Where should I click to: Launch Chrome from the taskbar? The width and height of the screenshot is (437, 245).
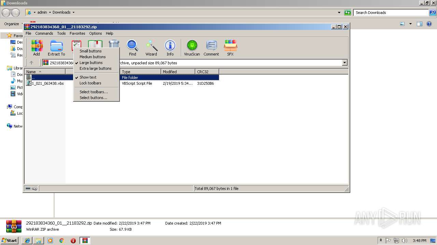pos(62,241)
